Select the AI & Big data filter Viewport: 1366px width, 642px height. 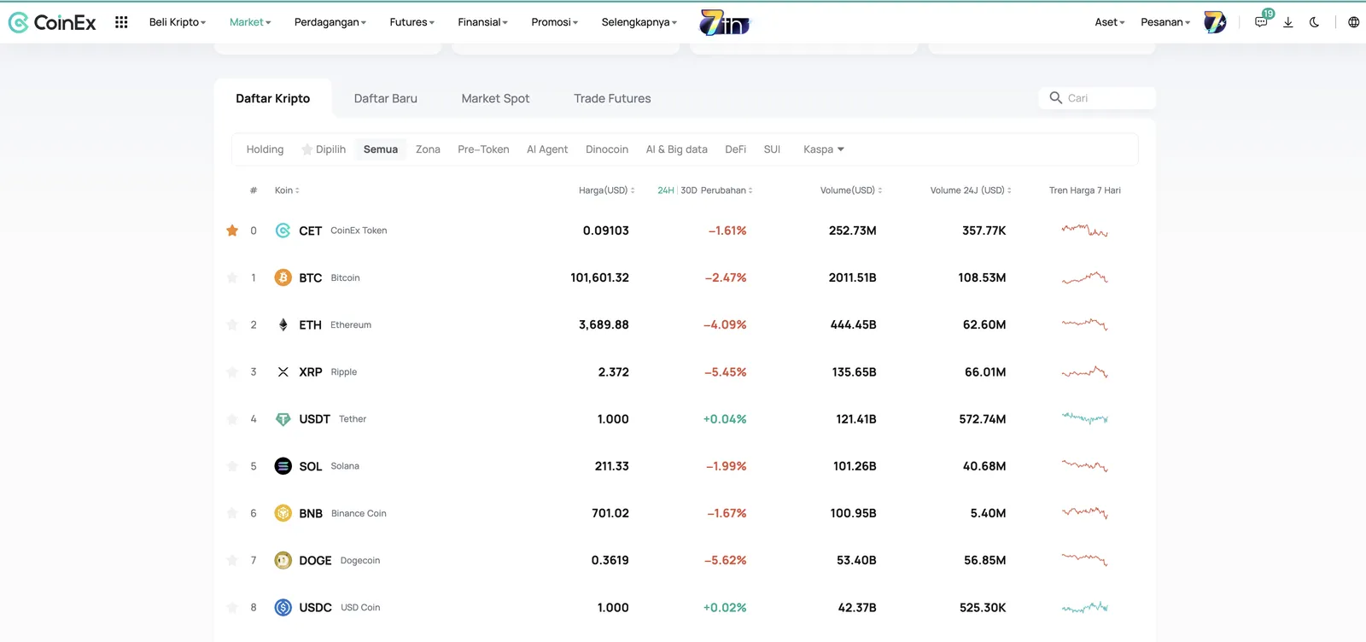[x=677, y=149]
